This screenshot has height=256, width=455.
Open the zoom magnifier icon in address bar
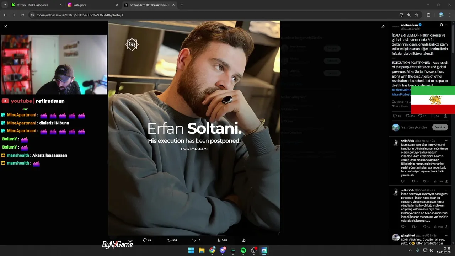point(409,15)
